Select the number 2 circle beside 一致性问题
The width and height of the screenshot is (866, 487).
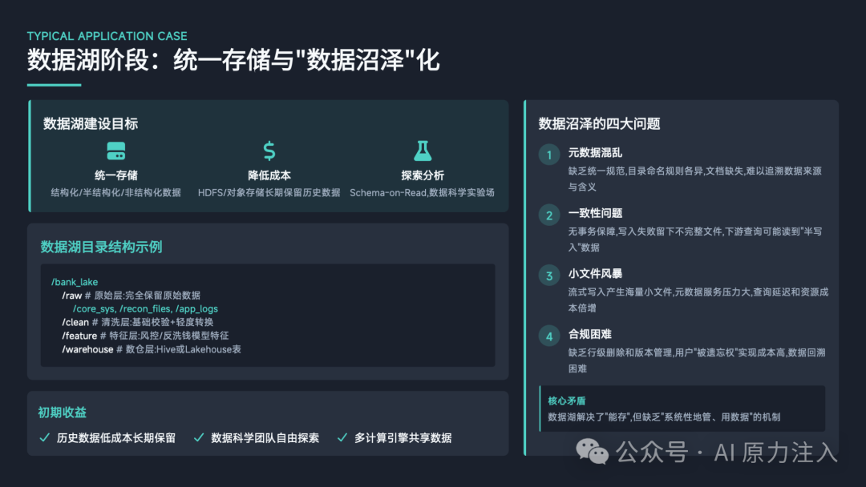coord(549,215)
